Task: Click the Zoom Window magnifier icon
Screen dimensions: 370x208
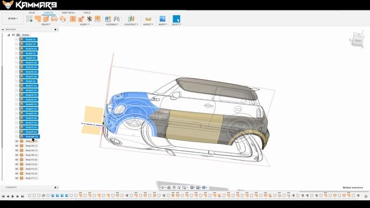Action: click(x=184, y=187)
